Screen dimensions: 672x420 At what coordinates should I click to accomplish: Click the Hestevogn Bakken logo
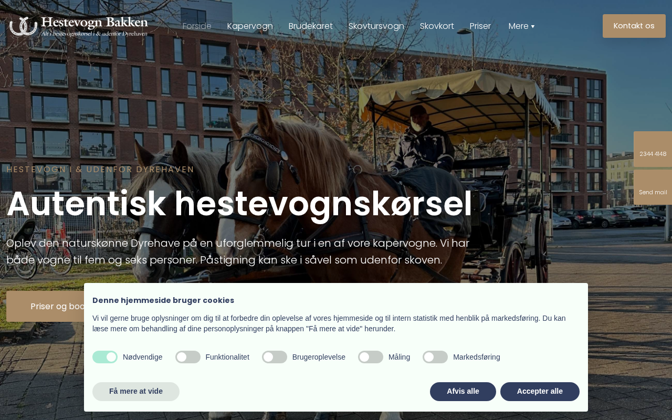click(x=79, y=26)
